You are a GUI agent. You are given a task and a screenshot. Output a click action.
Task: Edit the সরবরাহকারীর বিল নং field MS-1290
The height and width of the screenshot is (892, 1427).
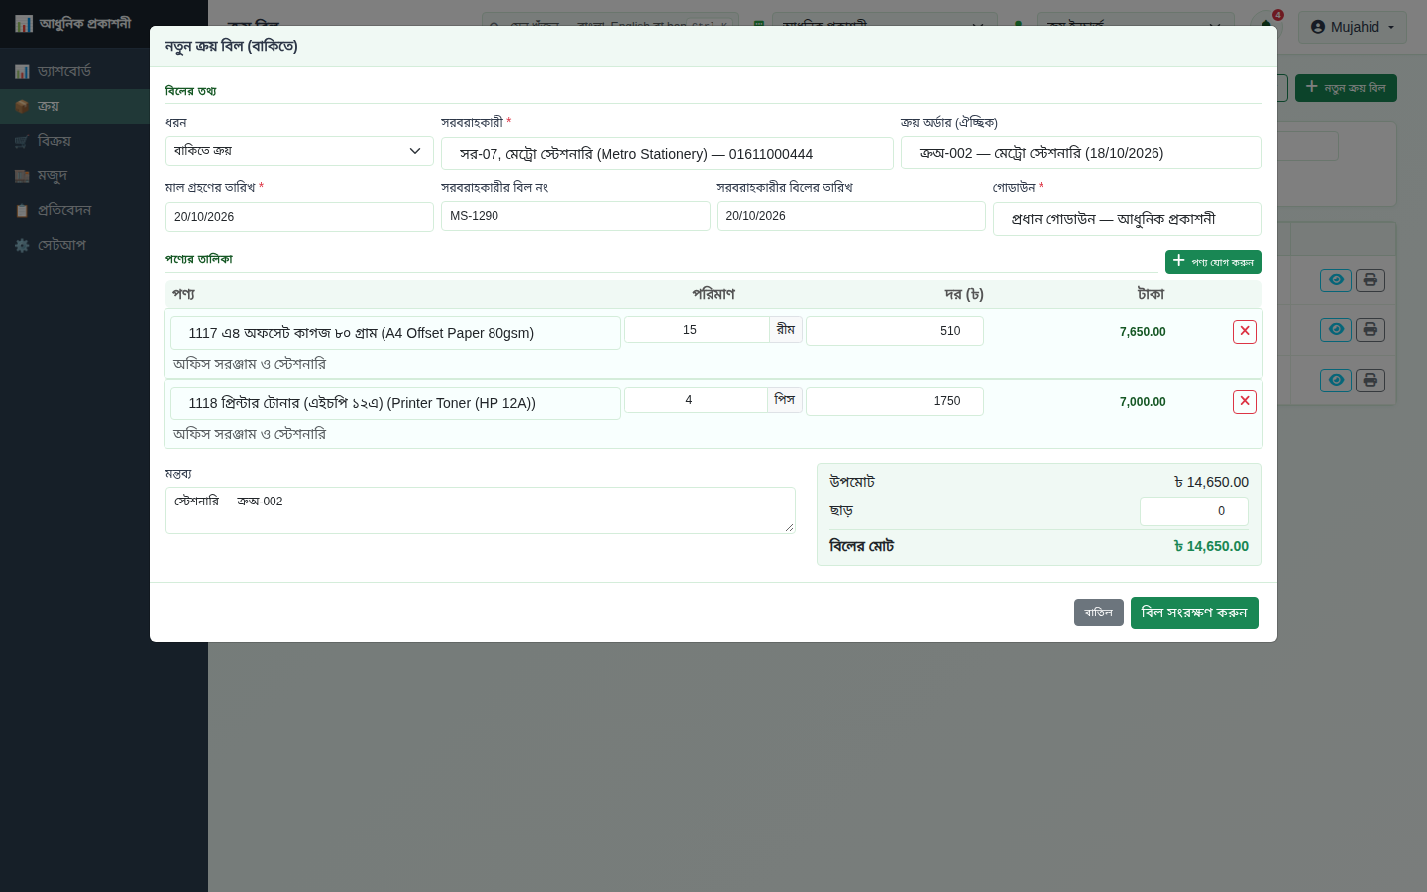pyautogui.click(x=576, y=216)
